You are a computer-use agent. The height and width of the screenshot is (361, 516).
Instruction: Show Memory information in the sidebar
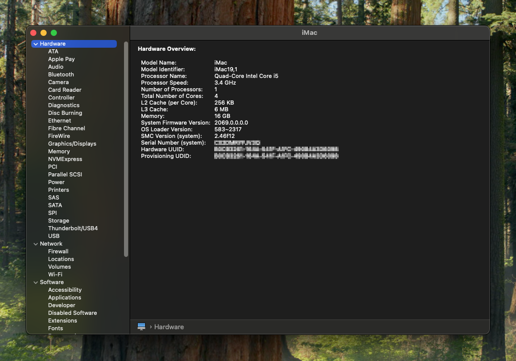point(59,151)
